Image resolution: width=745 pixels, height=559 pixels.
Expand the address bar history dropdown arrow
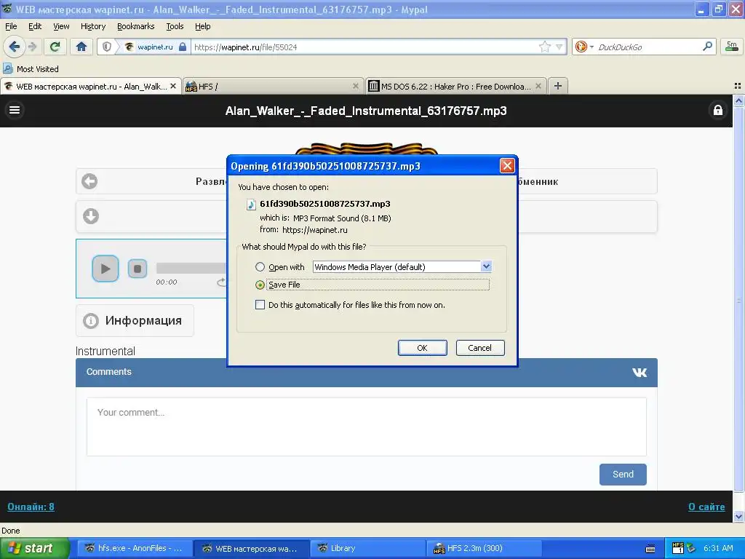(559, 47)
